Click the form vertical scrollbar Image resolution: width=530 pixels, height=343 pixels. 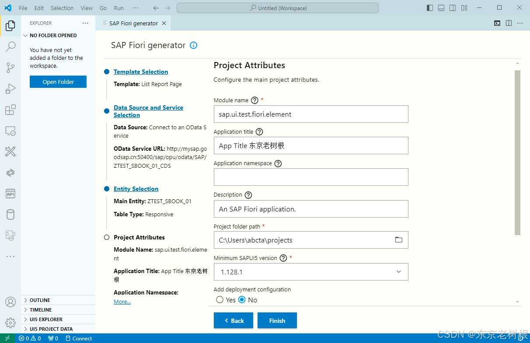(x=518, y=152)
